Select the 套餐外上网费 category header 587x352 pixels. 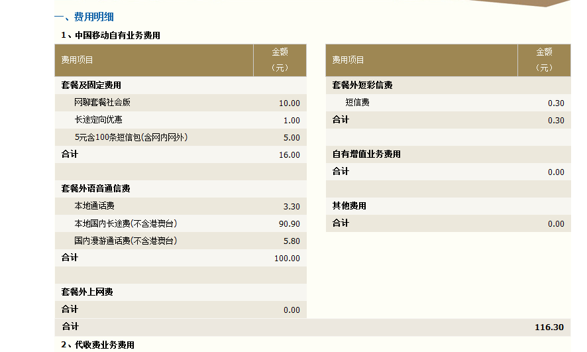[87, 292]
